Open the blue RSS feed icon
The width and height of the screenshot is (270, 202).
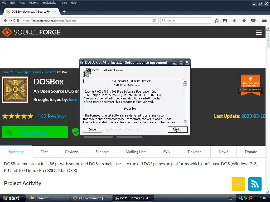[255, 184]
